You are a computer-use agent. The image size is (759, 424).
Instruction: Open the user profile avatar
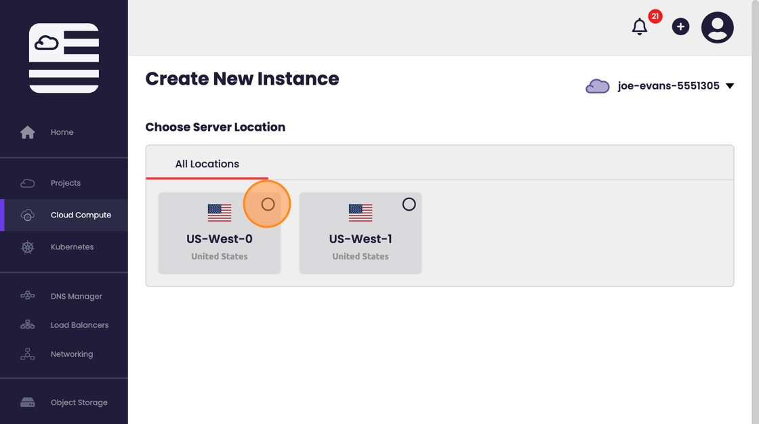tap(717, 28)
